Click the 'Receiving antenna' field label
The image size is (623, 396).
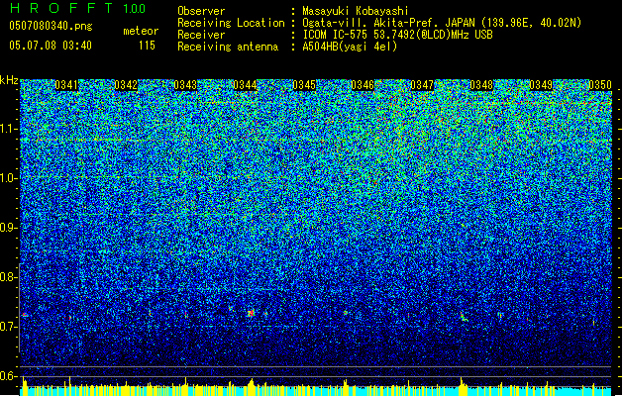coord(228,47)
